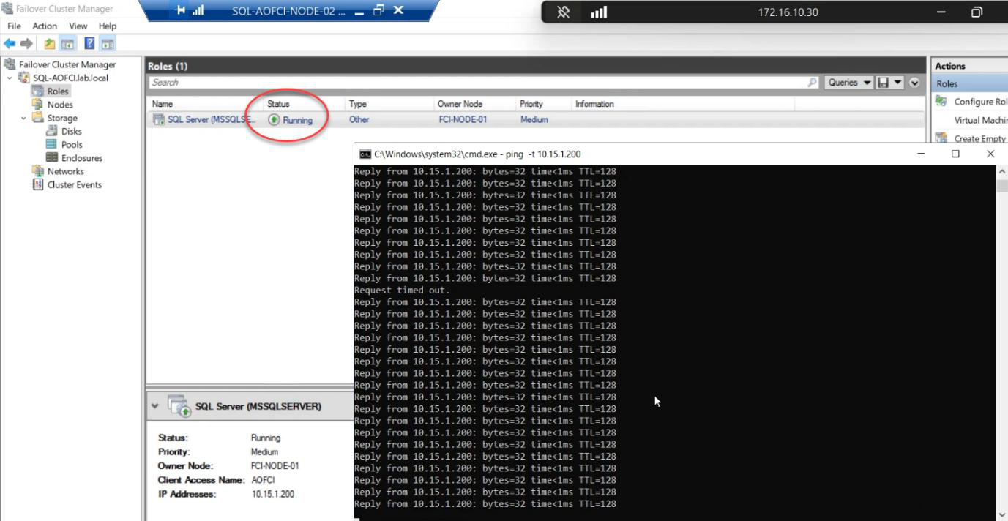This screenshot has width=1008, height=521.
Task: Click the Failover Cluster Manager title icon
Action: [8, 9]
